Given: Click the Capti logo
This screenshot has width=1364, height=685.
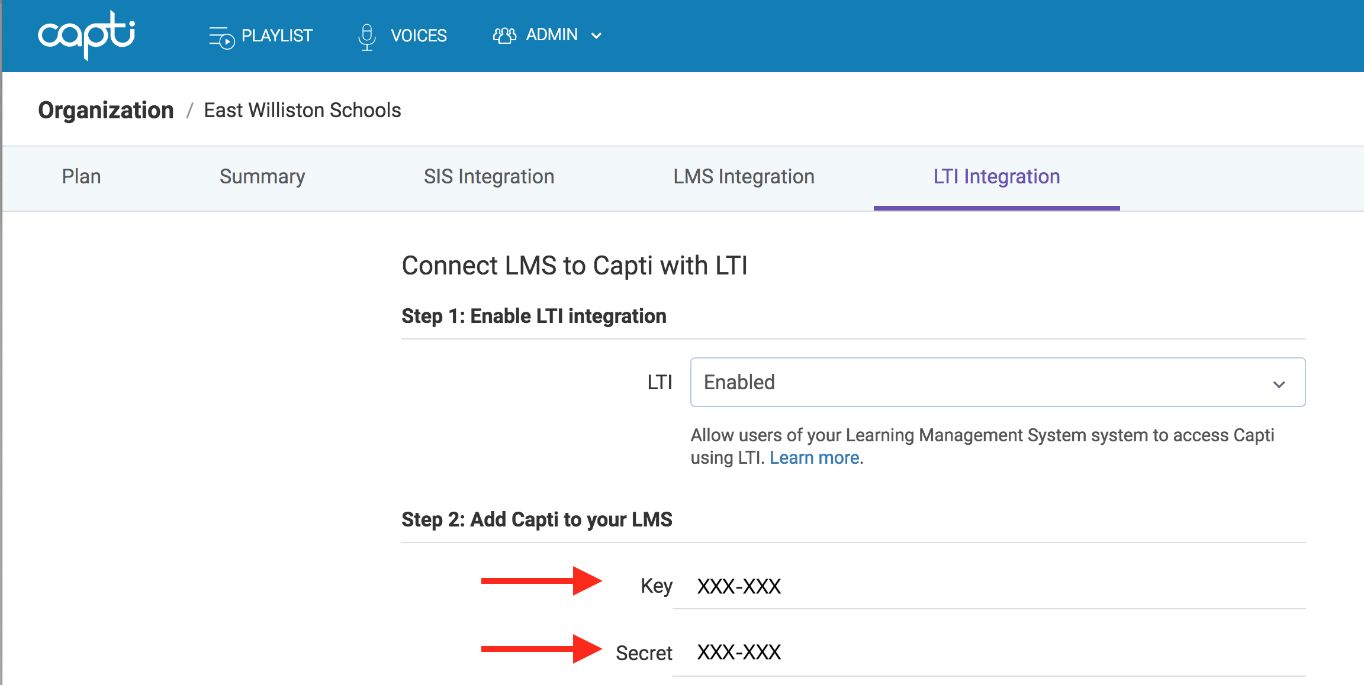Looking at the screenshot, I should click(86, 35).
